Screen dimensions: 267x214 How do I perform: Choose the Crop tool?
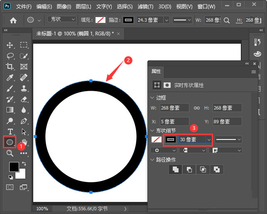[x=10, y=67]
